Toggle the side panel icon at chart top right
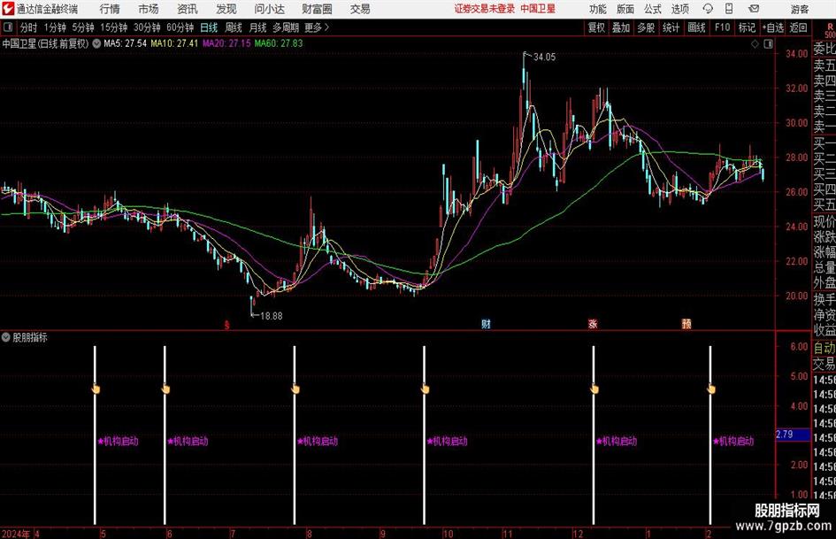This screenshot has width=836, height=539. pyautogui.click(x=768, y=44)
